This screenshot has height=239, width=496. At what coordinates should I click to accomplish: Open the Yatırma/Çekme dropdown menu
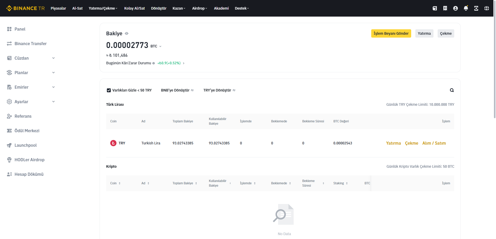[x=103, y=8]
